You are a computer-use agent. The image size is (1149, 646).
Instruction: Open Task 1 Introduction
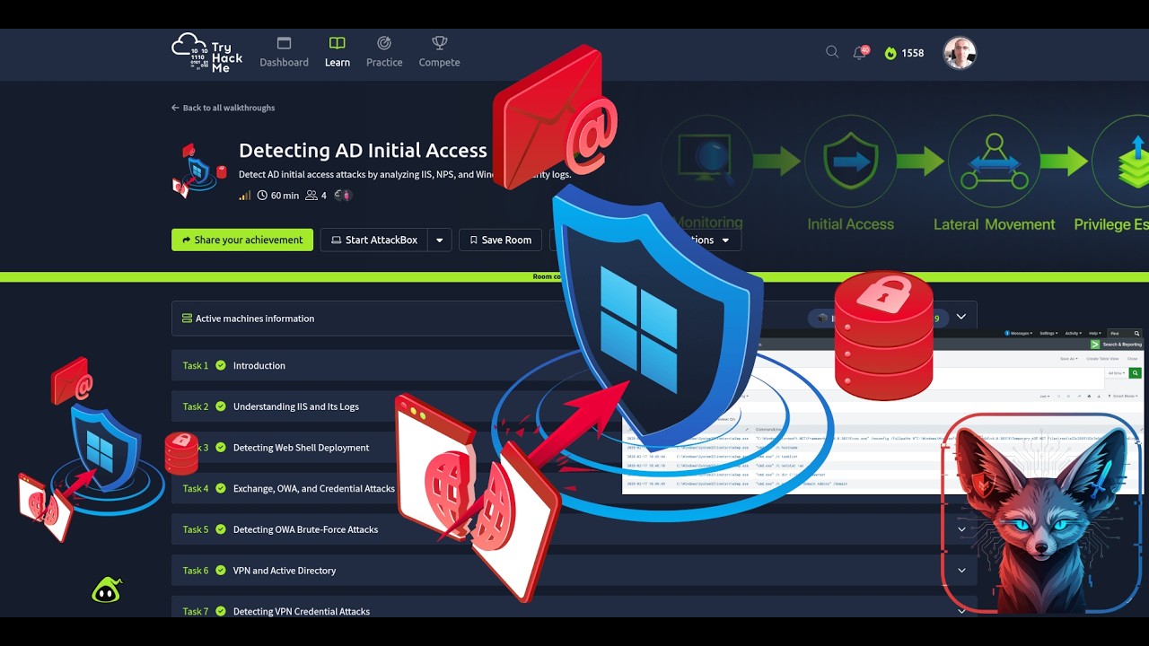259,365
